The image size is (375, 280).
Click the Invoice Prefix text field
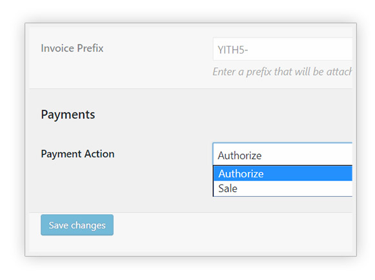click(x=283, y=49)
